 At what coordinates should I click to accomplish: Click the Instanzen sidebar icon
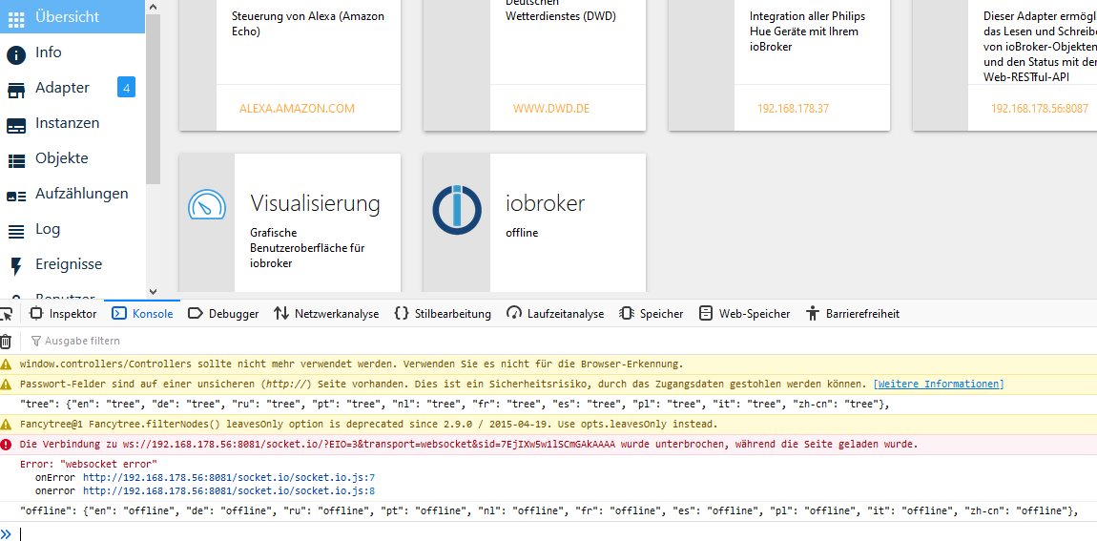point(16,125)
